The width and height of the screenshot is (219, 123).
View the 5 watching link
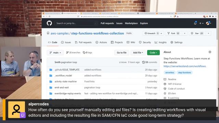click(171, 98)
